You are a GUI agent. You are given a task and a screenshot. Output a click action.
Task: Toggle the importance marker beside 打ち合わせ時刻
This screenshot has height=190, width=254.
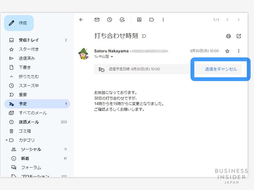click(144, 36)
